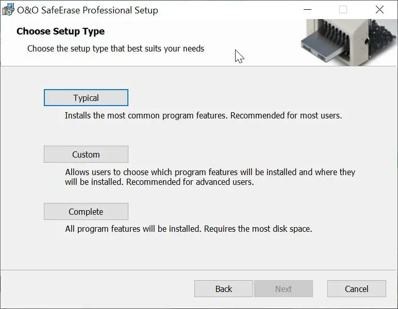Select the Custom setup option
The width and height of the screenshot is (398, 309).
point(86,154)
